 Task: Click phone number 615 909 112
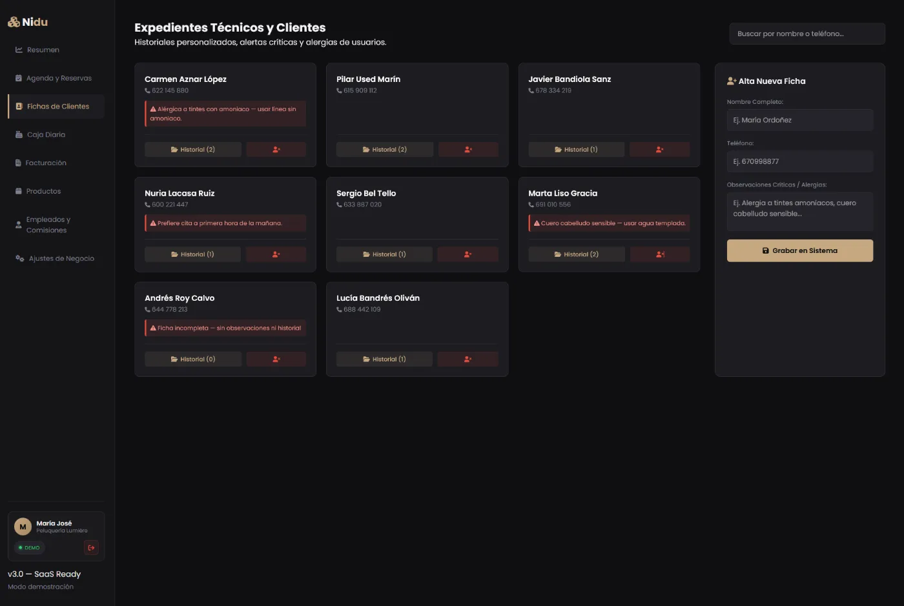coord(360,91)
